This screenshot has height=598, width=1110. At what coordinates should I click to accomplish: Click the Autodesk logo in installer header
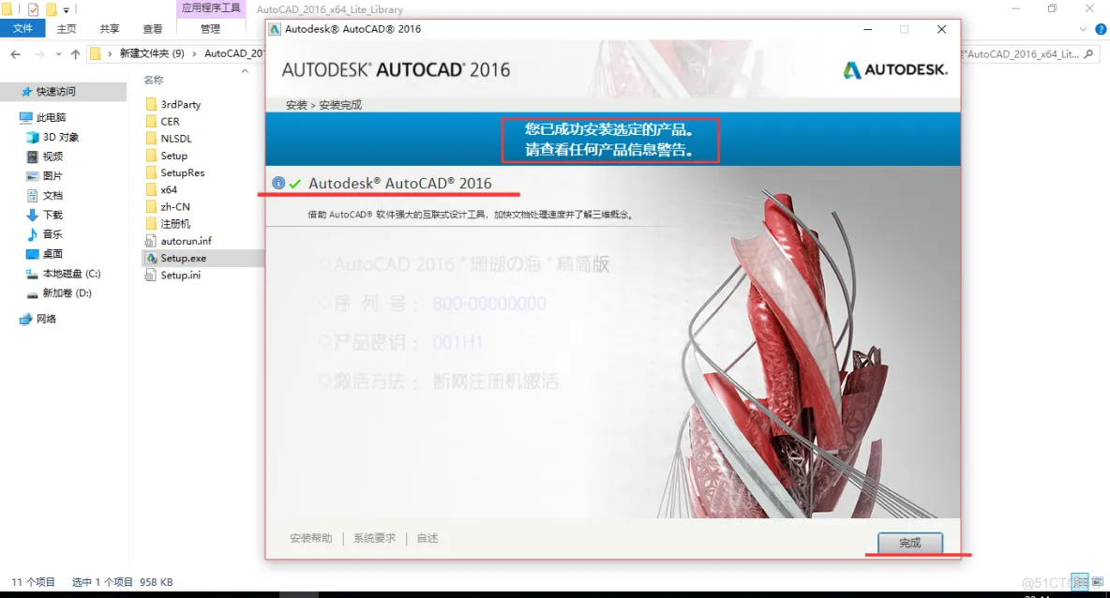894,70
